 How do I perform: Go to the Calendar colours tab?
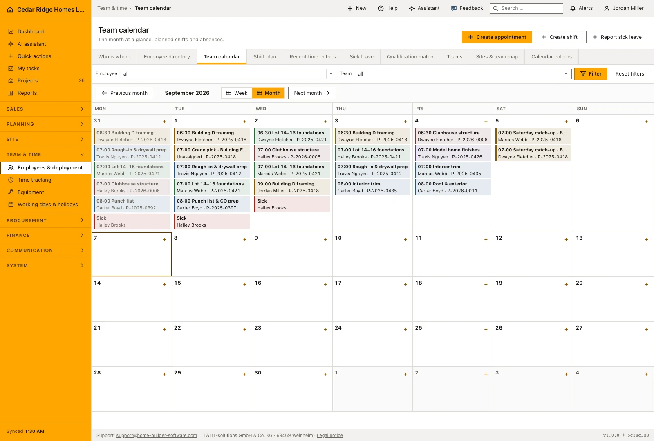(552, 57)
